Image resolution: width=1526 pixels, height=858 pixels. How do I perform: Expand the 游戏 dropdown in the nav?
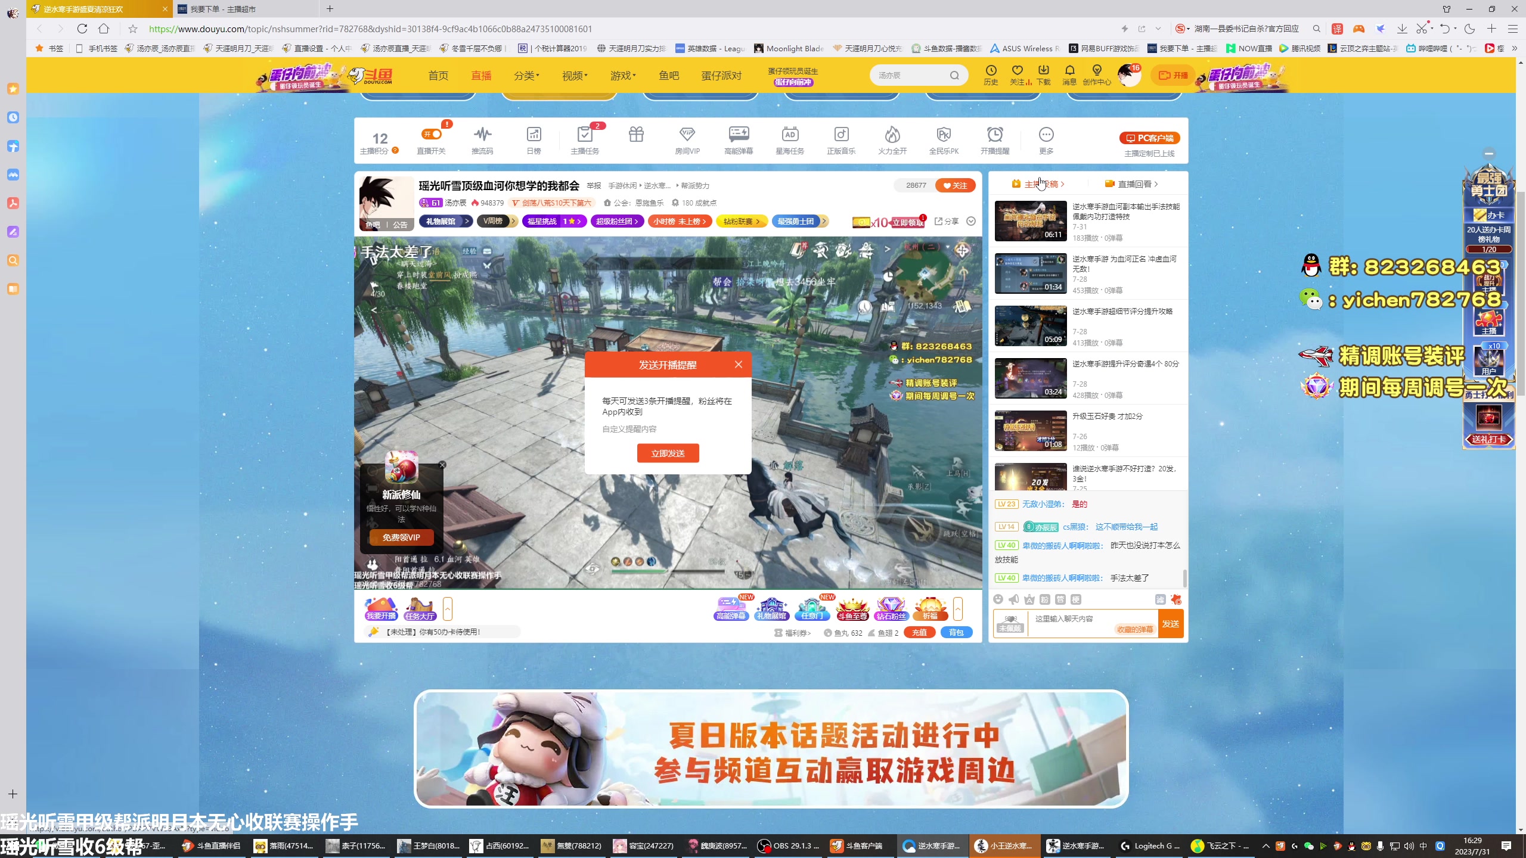(622, 76)
